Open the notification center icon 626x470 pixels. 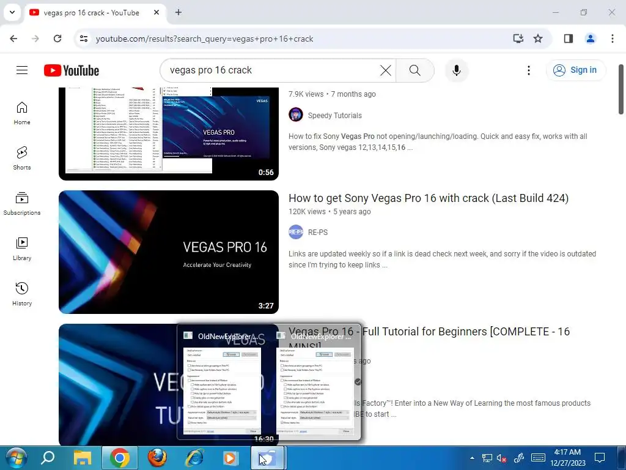(x=600, y=458)
